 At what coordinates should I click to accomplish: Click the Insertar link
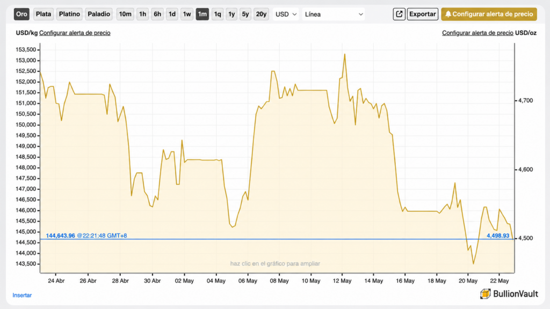(22, 296)
